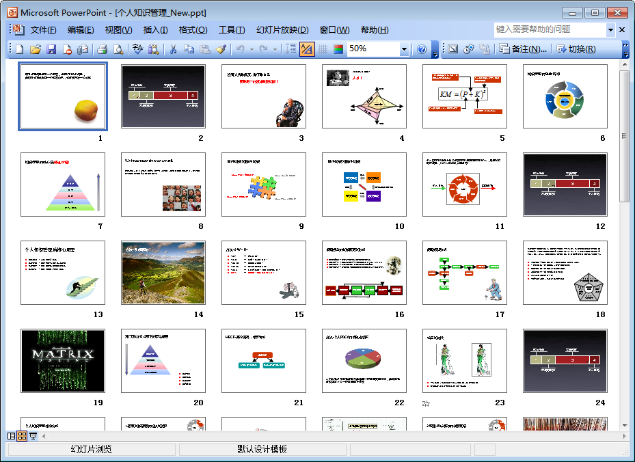Cut the selection with the scissors icon

[x=174, y=49]
